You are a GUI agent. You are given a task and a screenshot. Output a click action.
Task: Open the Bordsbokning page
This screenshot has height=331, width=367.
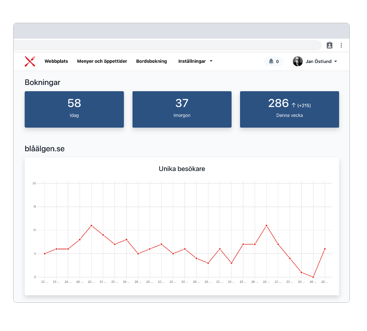click(152, 61)
